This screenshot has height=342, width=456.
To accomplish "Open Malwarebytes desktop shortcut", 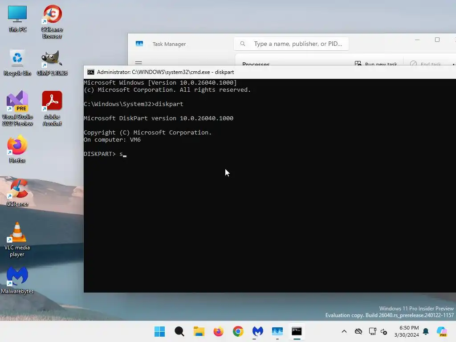I will click(x=17, y=280).
